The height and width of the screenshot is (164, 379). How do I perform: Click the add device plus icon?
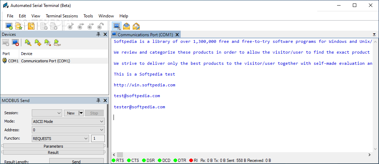(38, 42)
